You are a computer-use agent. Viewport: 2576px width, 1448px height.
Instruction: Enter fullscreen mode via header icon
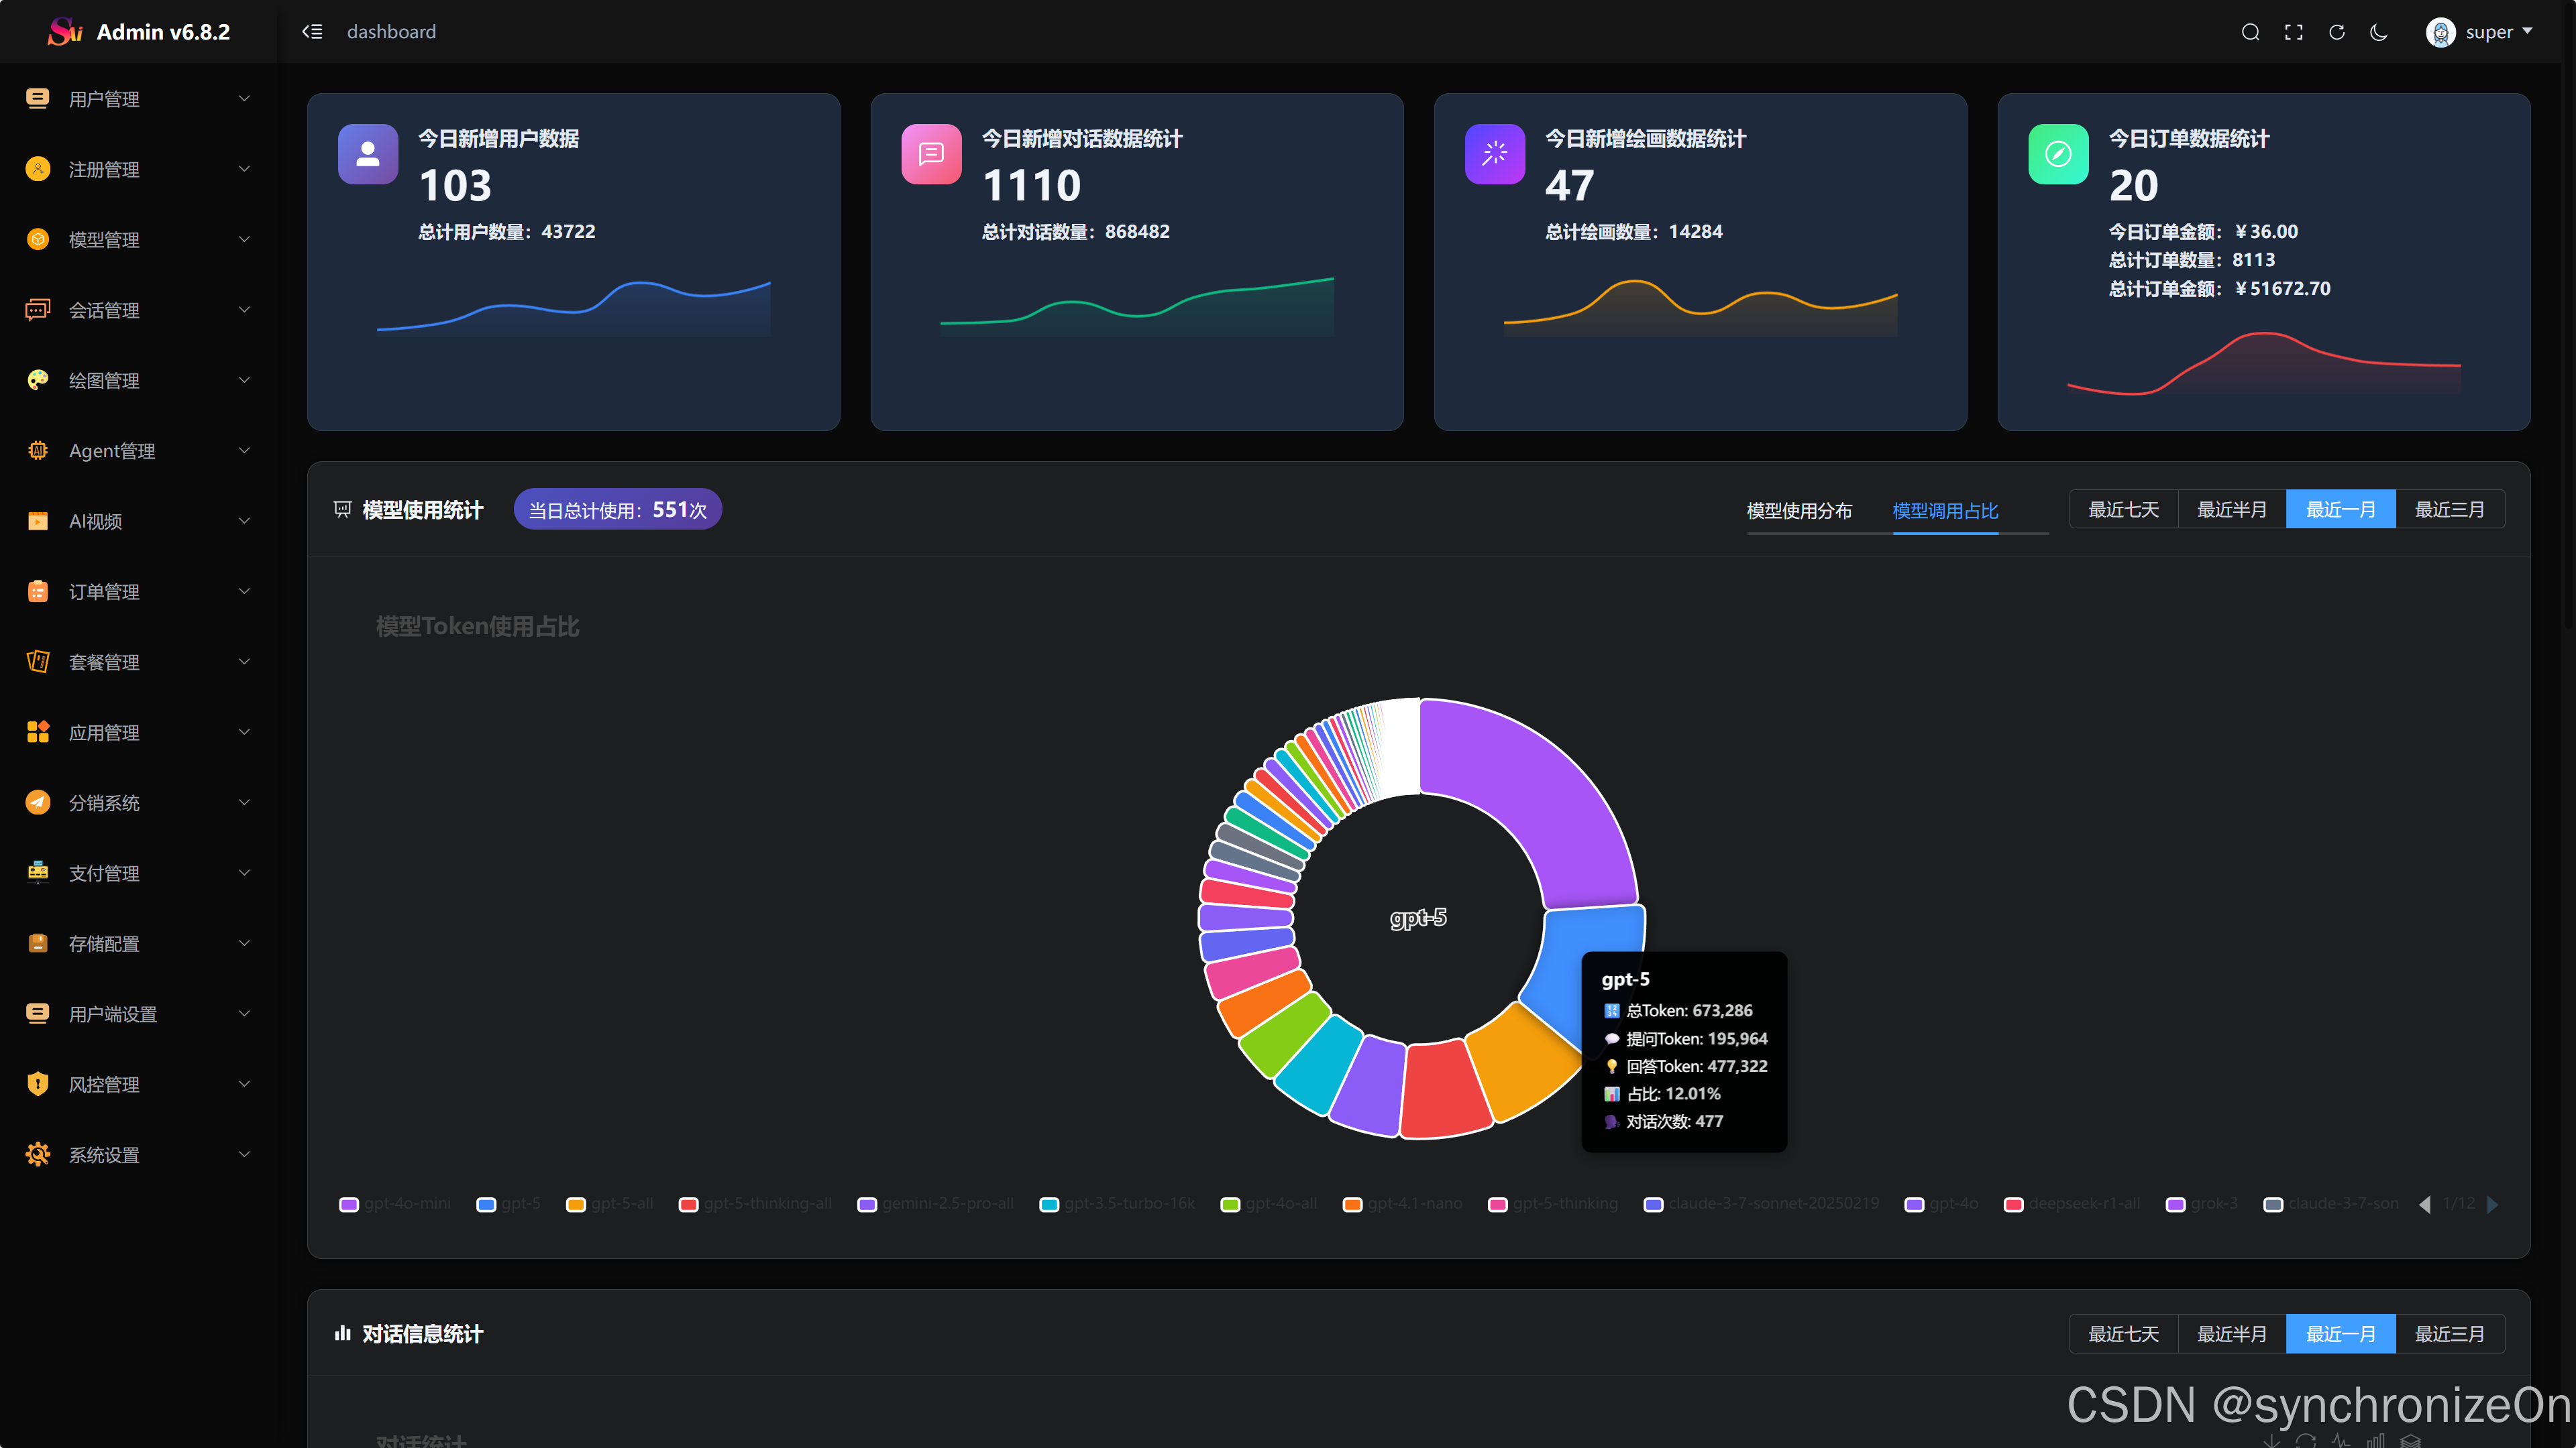point(2294,32)
